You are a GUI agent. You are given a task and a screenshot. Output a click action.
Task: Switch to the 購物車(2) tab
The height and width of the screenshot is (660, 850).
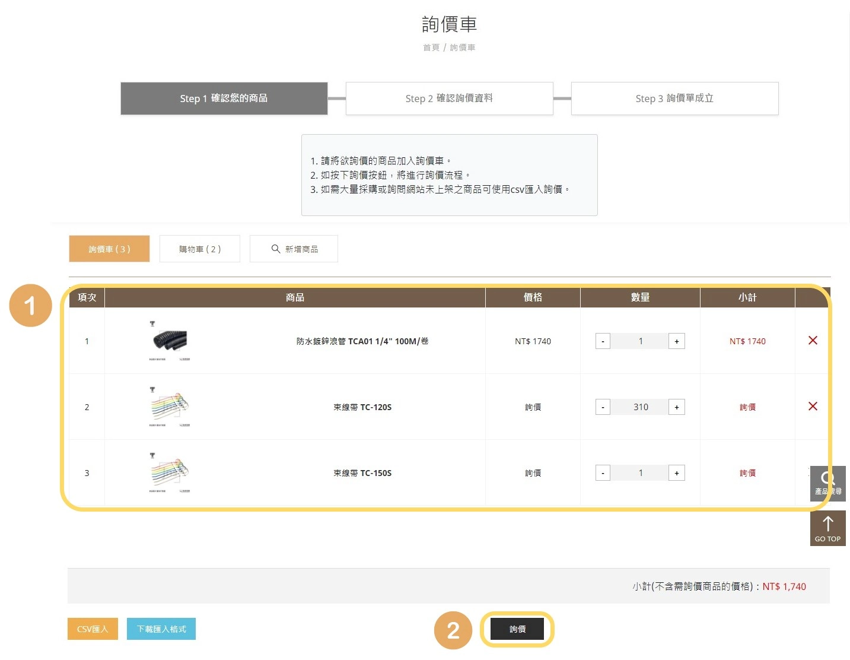click(x=199, y=249)
